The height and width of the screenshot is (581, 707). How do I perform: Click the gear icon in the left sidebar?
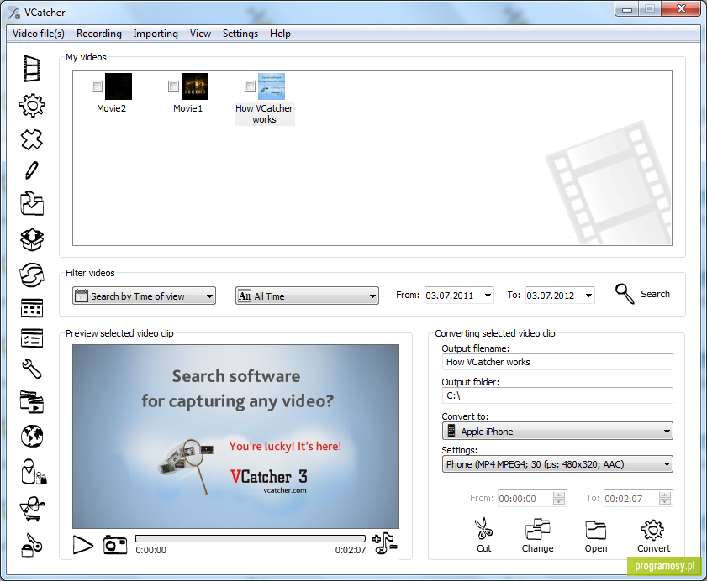32,106
